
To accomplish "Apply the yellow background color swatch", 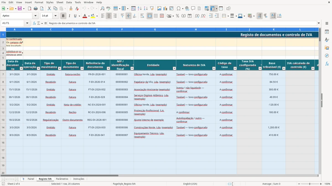I will pyautogui.click(x=93, y=16).
